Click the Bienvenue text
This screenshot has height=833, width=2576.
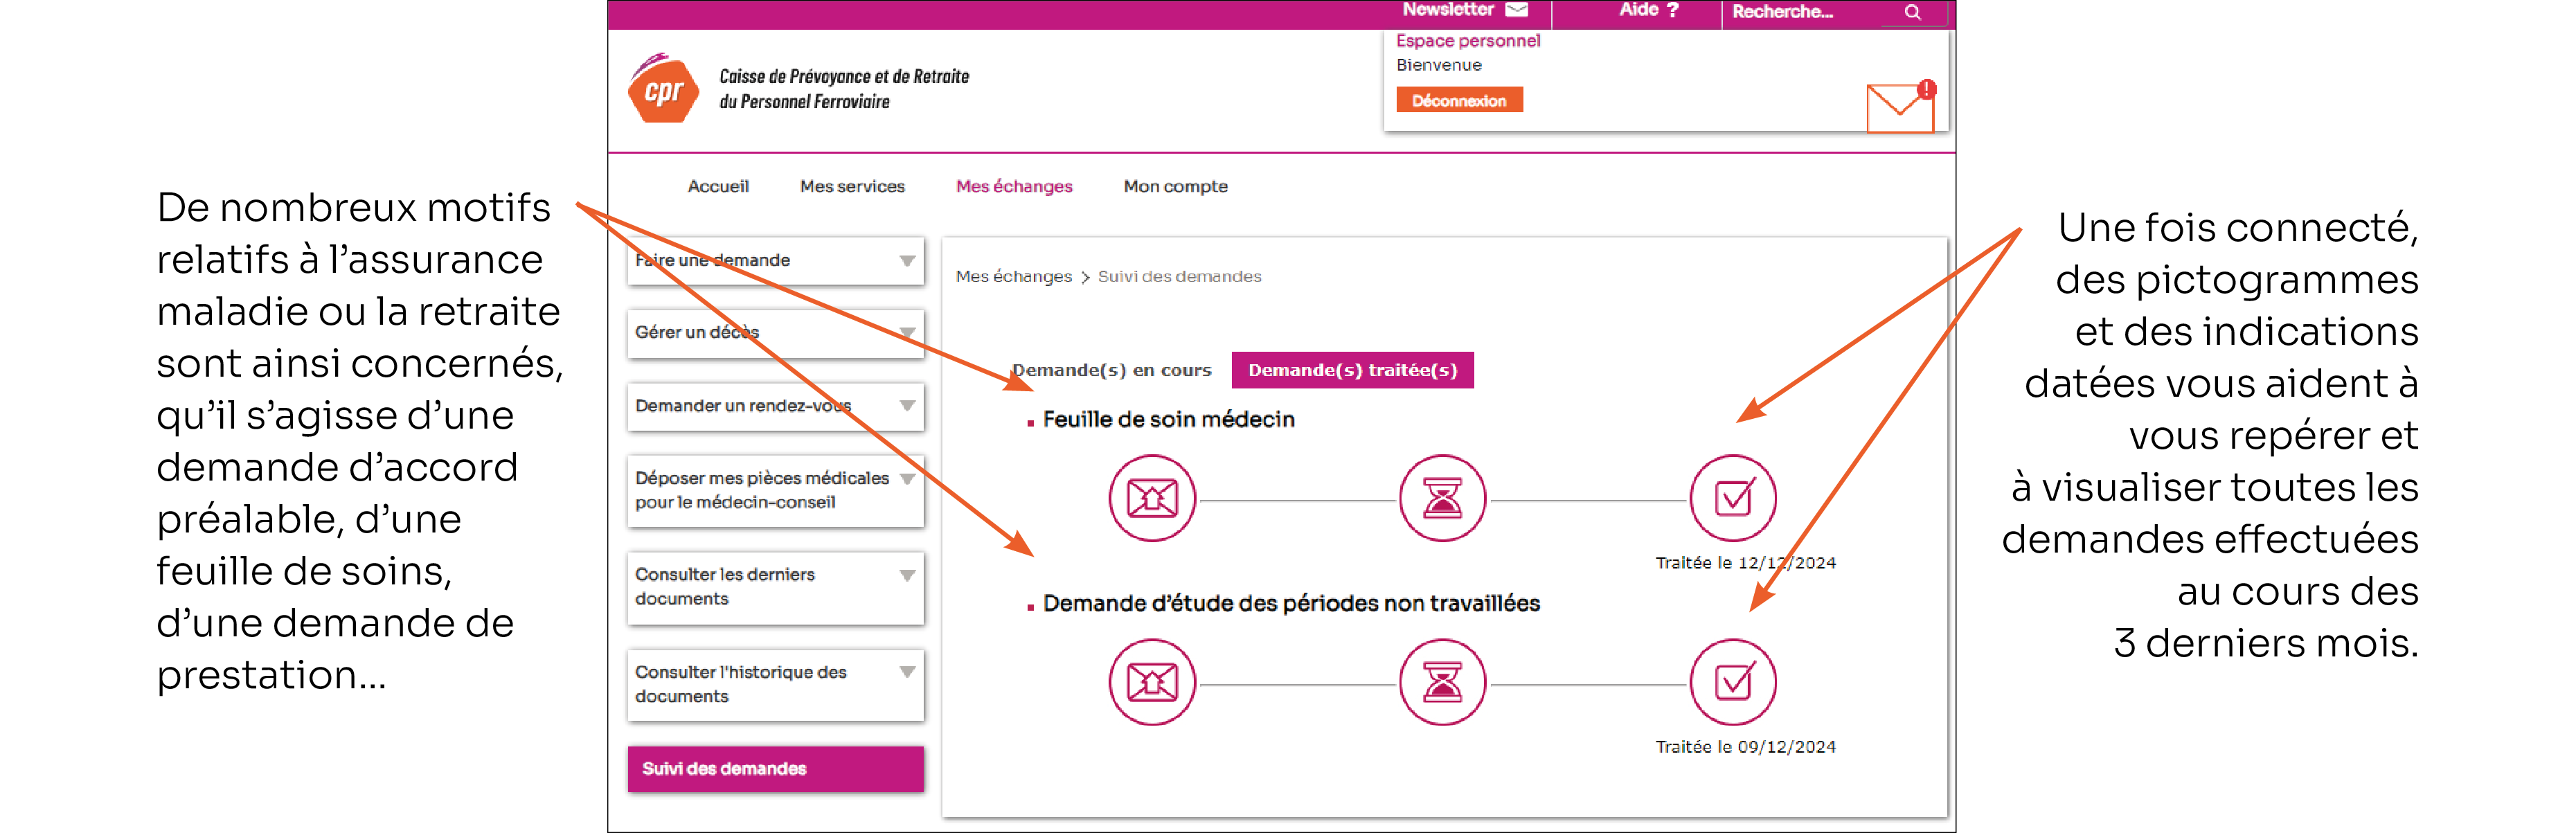tap(1439, 65)
